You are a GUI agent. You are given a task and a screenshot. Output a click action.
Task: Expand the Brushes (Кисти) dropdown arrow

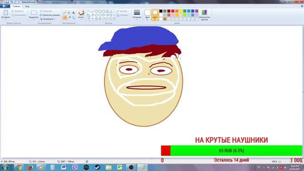(81, 19)
